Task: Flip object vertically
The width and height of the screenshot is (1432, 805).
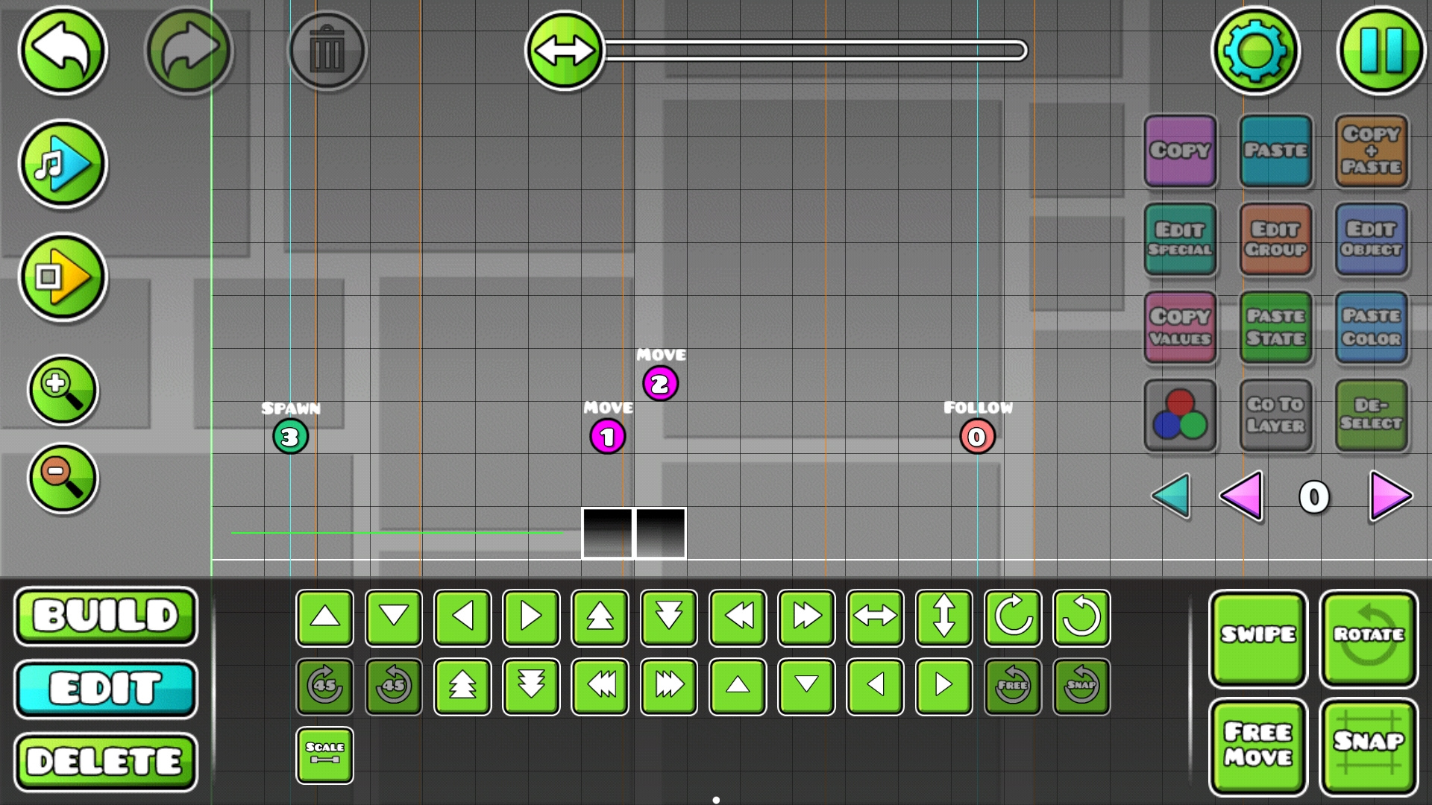Action: tap(944, 617)
